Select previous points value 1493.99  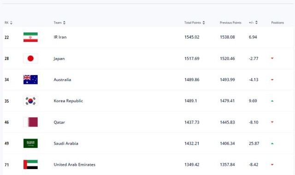tap(227, 80)
